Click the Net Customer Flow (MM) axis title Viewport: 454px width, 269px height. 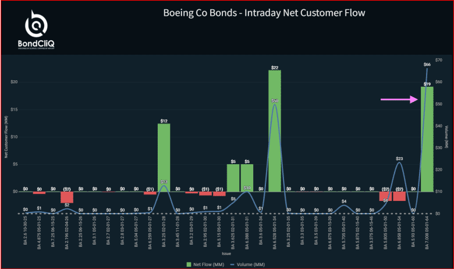[6, 137]
